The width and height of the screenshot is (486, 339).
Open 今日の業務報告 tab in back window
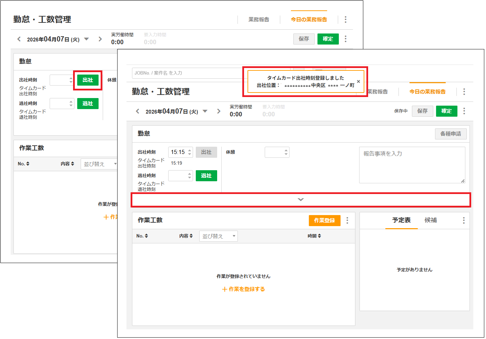pyautogui.click(x=309, y=20)
